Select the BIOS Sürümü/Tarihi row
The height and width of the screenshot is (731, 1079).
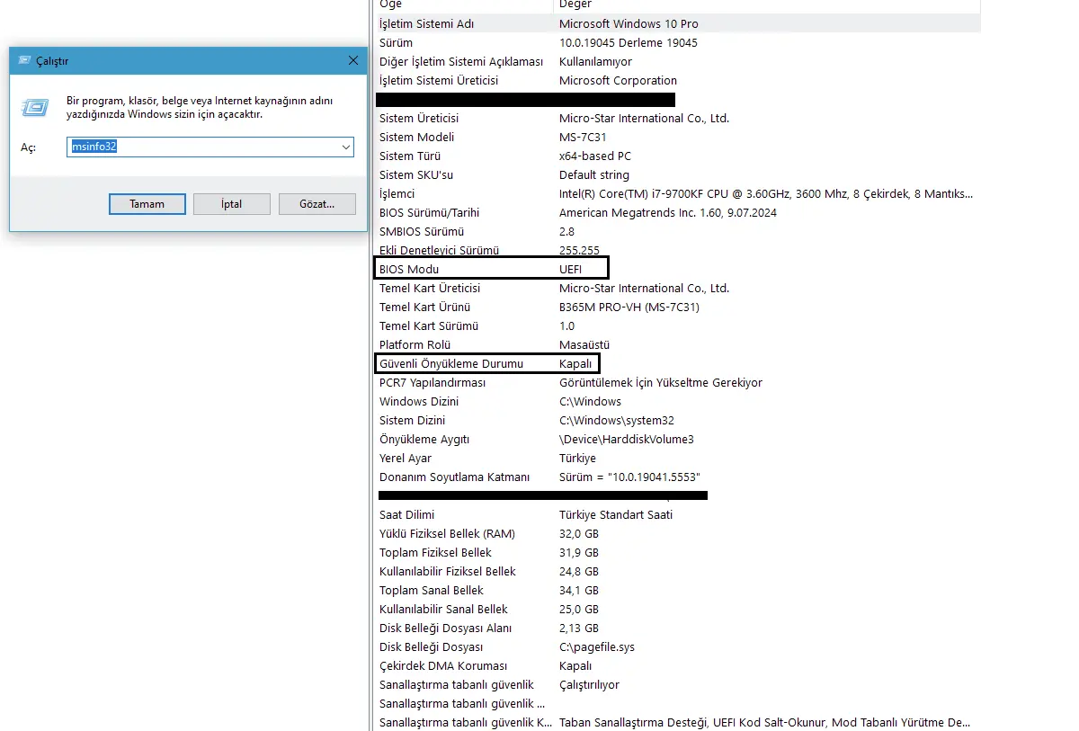[677, 212]
